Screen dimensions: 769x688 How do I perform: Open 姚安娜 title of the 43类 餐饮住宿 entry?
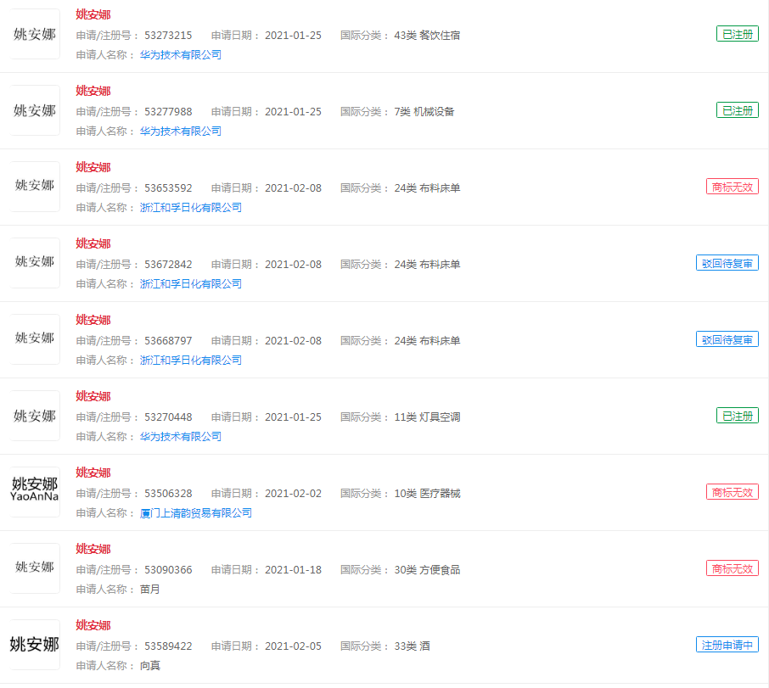tap(93, 14)
